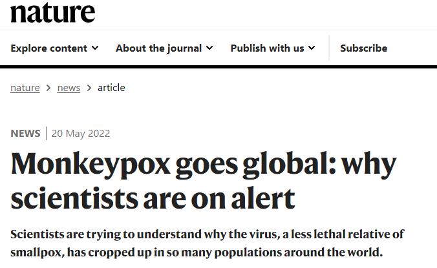Select the article breadcrumb item
This screenshot has height=268, width=437.
[x=111, y=88]
